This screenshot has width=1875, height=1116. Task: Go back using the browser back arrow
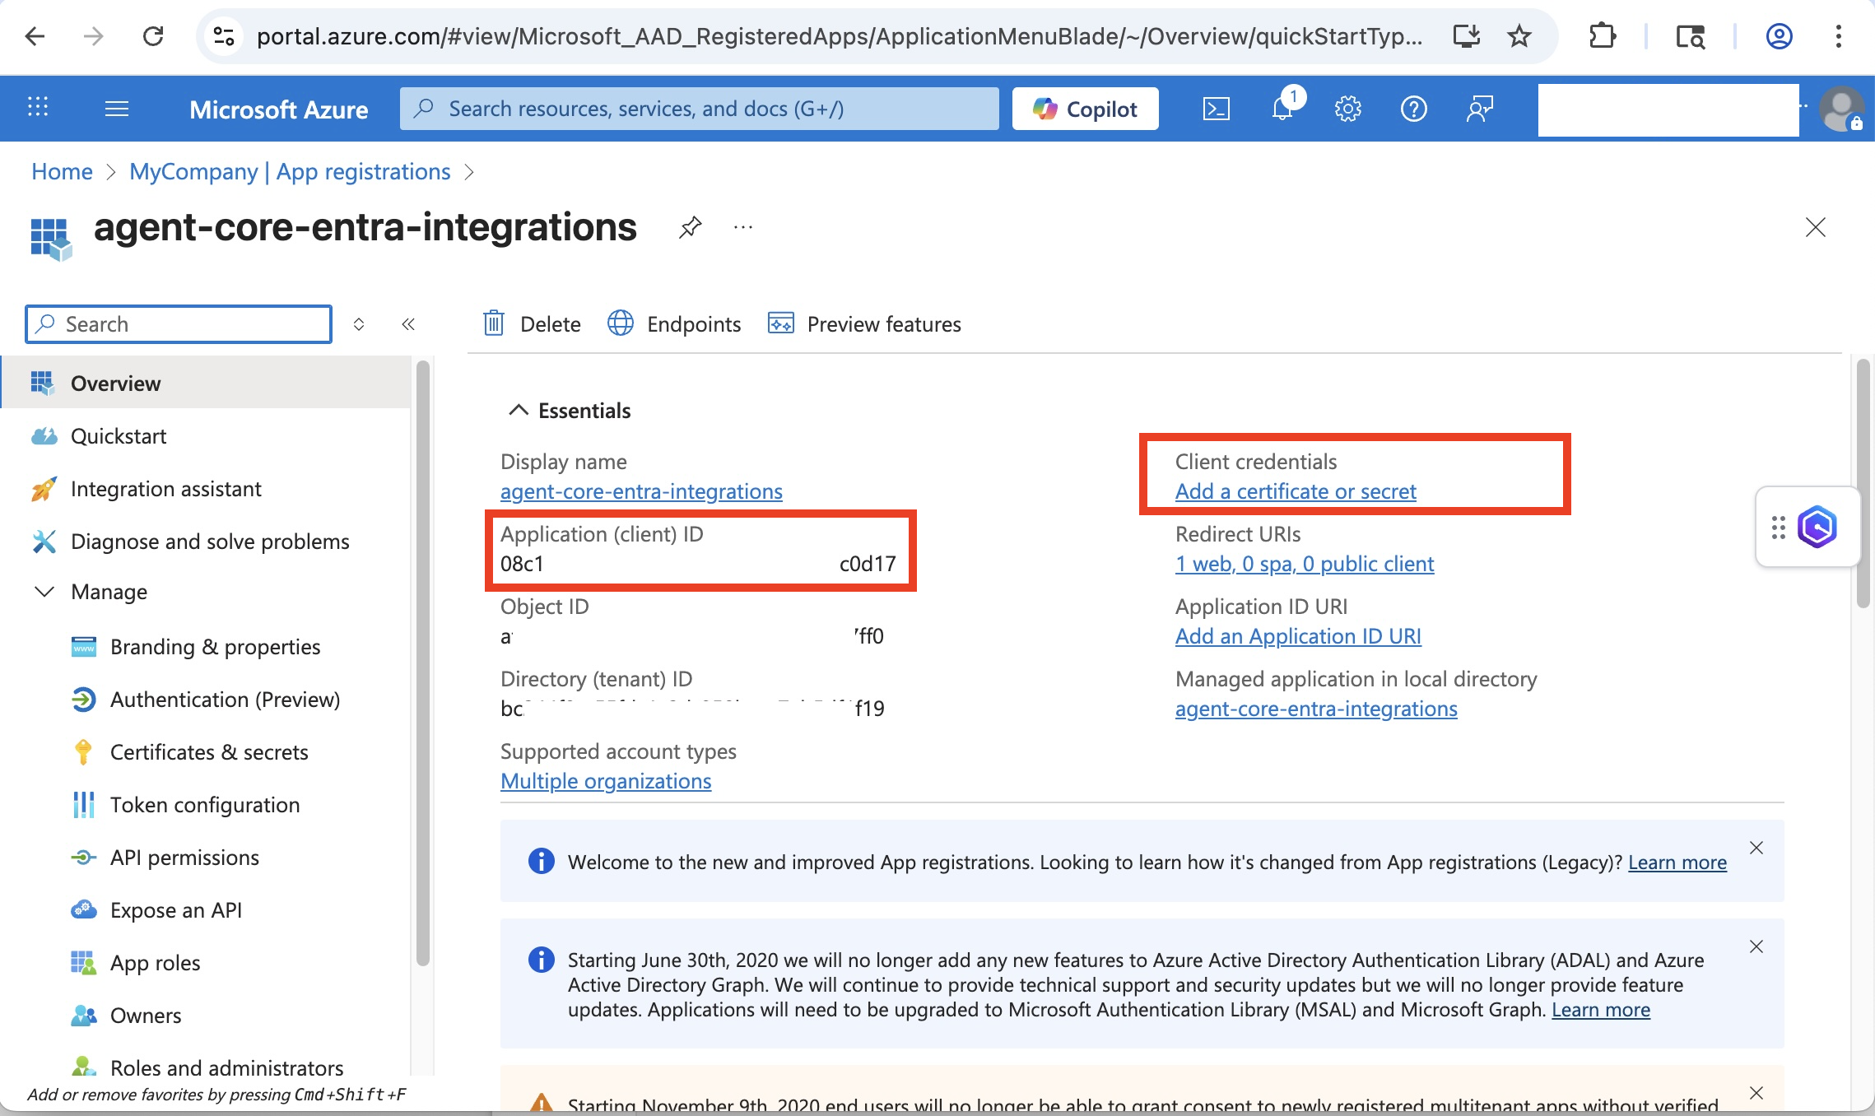(x=35, y=36)
